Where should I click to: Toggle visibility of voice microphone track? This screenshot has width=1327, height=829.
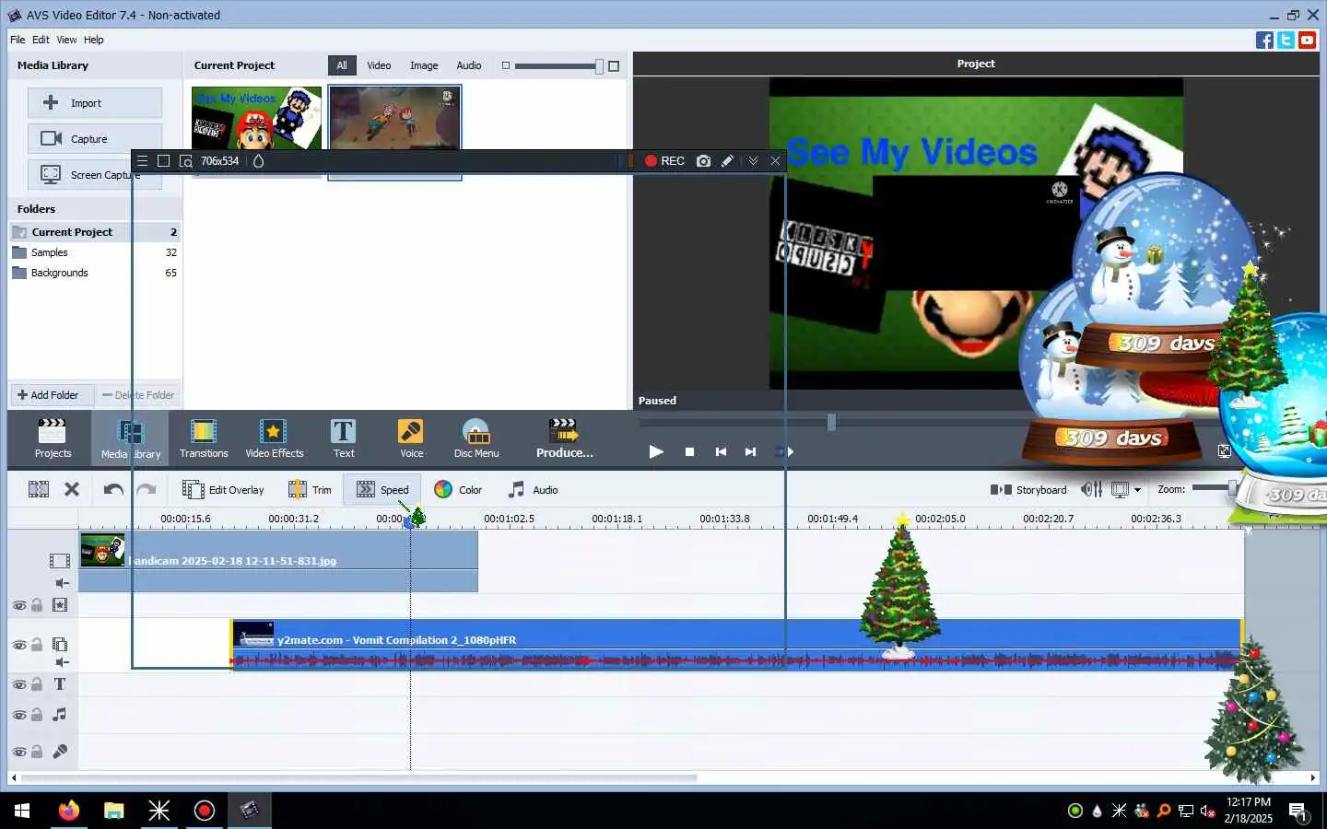[x=19, y=752]
